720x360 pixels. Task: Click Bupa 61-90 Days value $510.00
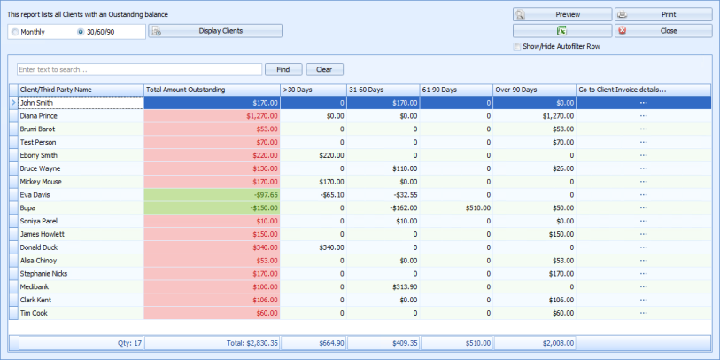coord(456,207)
